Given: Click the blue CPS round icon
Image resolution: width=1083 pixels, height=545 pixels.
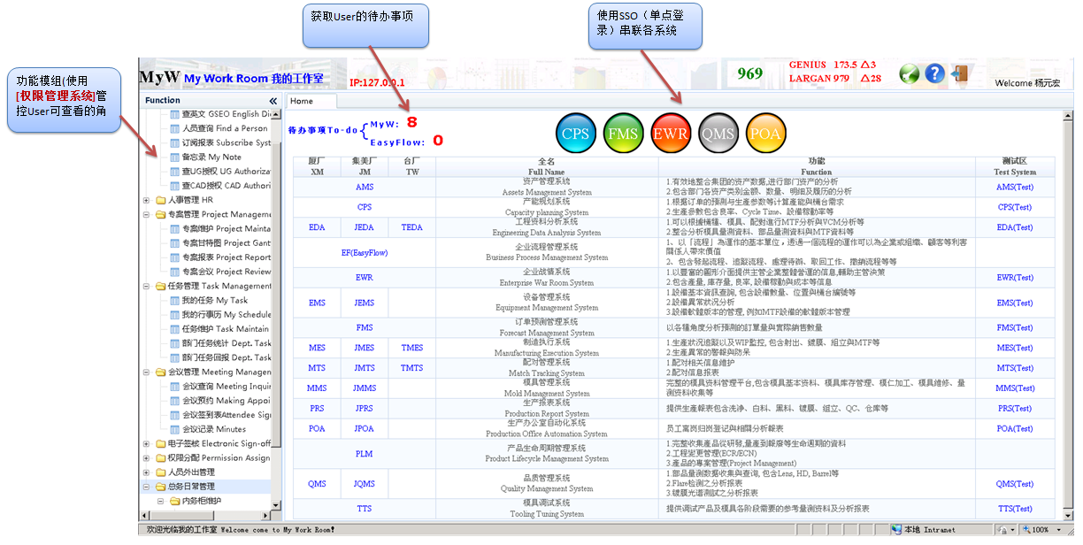Looking at the screenshot, I should pos(577,134).
